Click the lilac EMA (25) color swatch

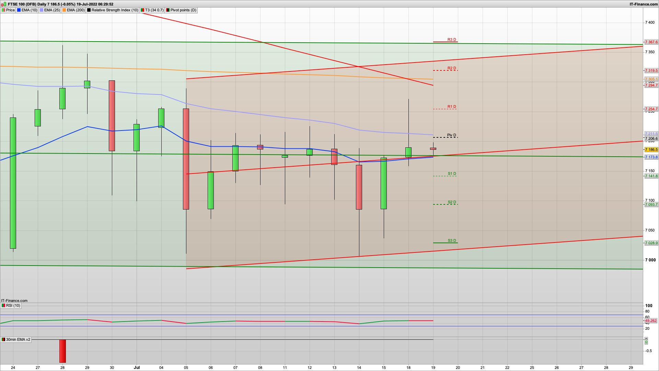tap(42, 10)
